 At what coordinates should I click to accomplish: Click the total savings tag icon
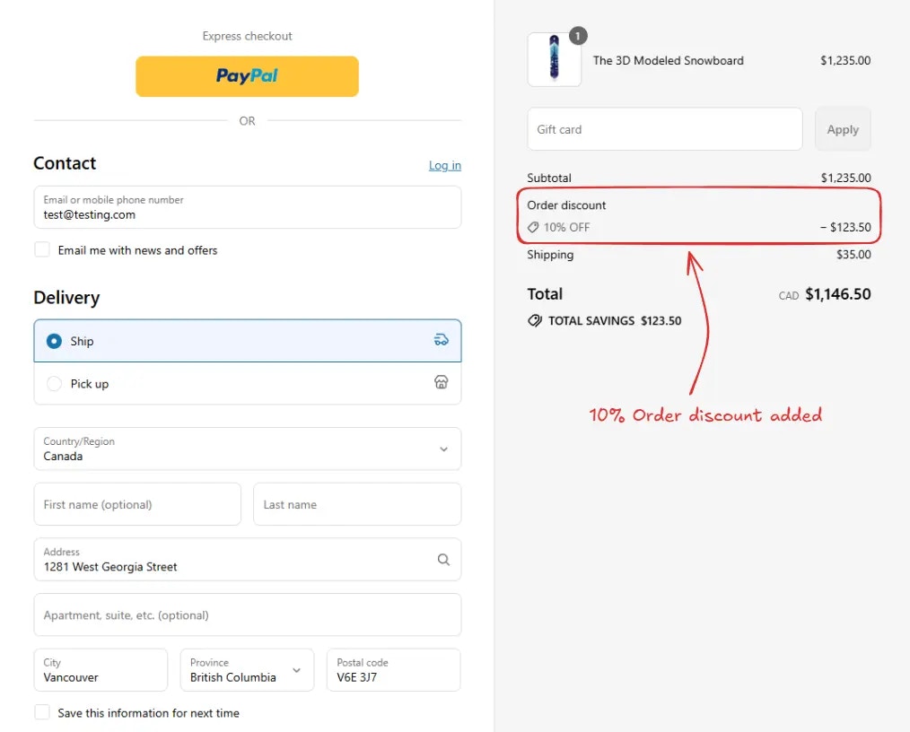tap(535, 321)
